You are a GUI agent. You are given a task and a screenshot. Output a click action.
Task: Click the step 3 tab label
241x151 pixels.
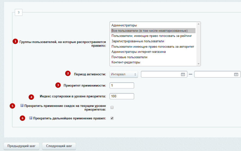(x=19, y=12)
